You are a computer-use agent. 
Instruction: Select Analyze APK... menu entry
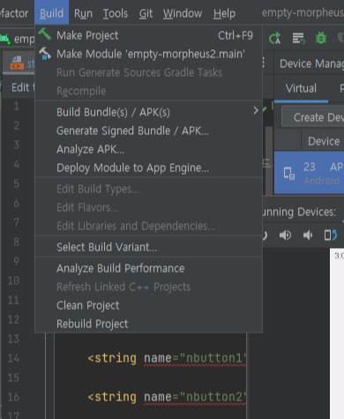tap(148, 149)
